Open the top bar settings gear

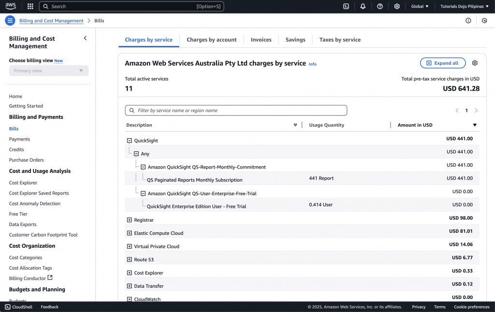coord(397,6)
